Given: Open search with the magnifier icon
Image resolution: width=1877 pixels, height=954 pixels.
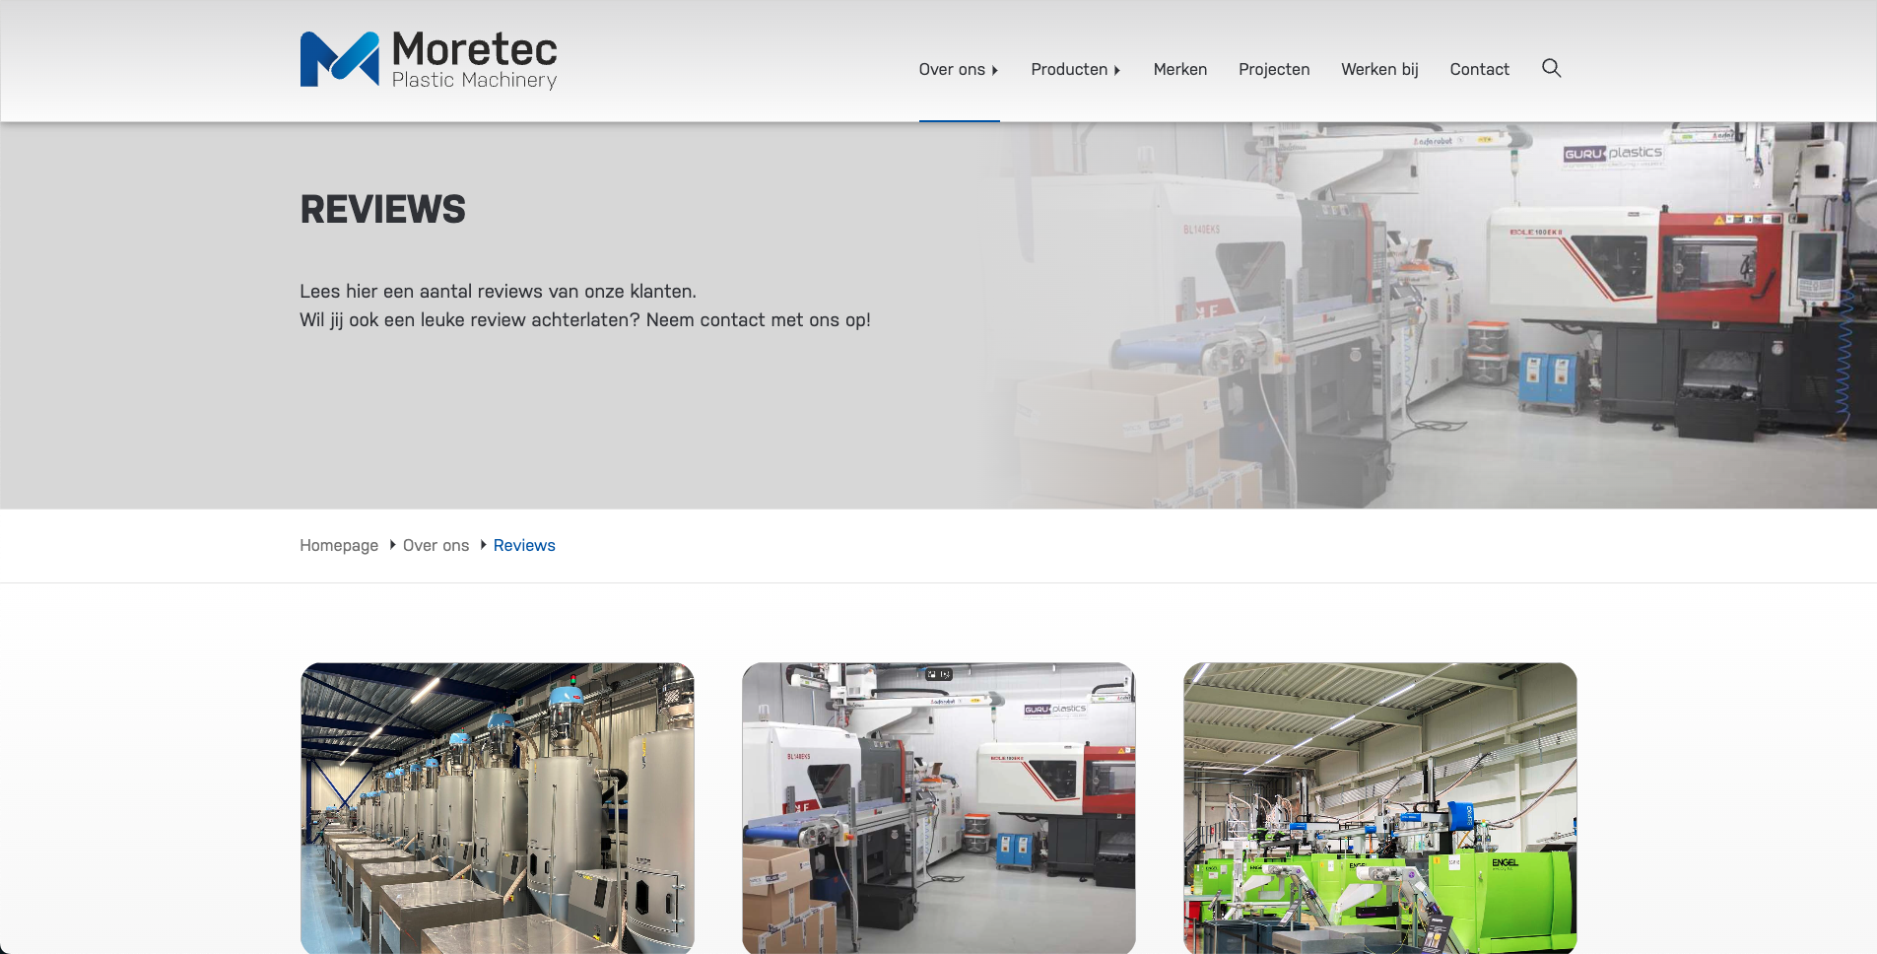Looking at the screenshot, I should 1551,68.
